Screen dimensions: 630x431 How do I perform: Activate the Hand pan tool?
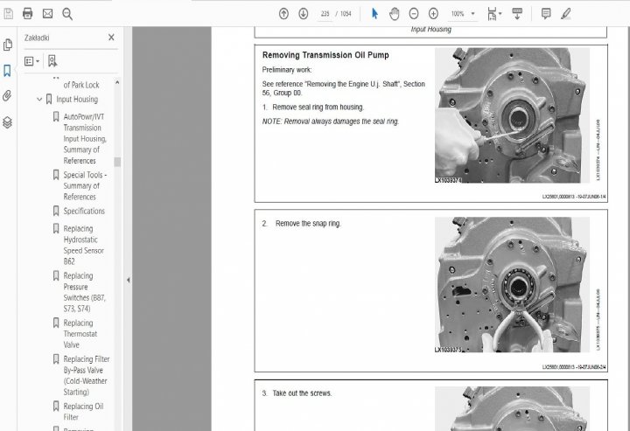click(395, 14)
